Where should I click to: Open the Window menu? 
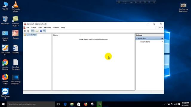coord(56,28)
